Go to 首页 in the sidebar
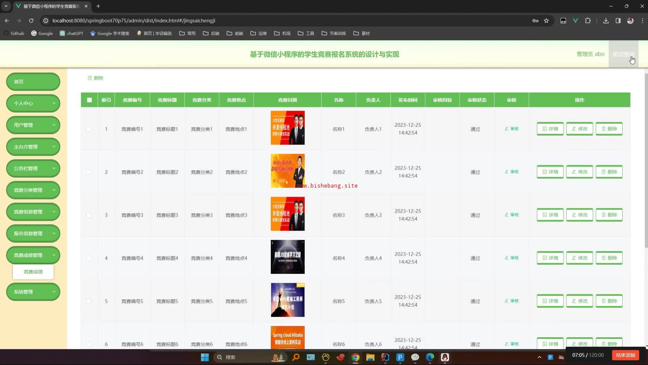 [33, 82]
